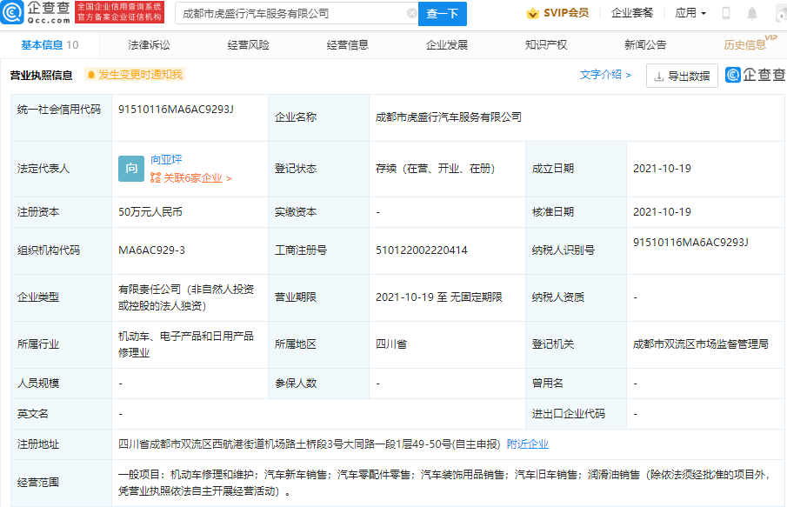The height and width of the screenshot is (507, 787).
Task: Open notifications via the bell icon
Action: click(753, 13)
